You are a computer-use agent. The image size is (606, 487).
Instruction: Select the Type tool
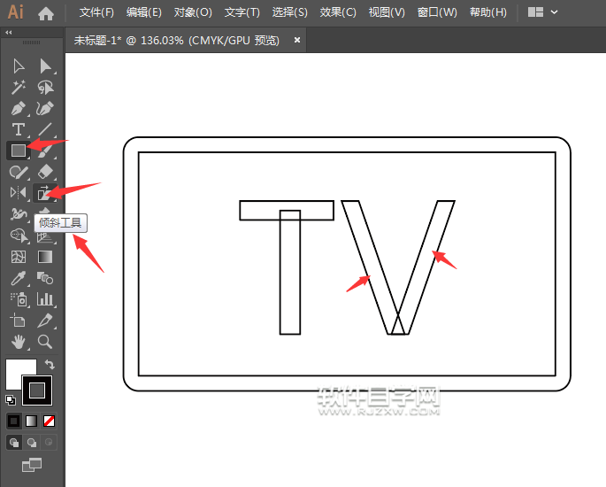point(18,129)
